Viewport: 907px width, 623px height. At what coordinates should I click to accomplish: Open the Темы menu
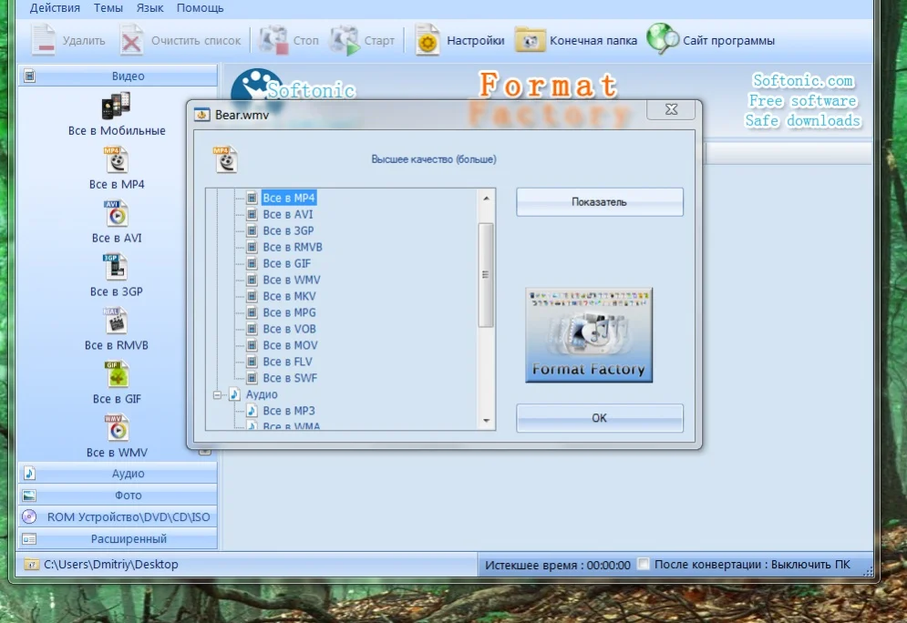108,8
